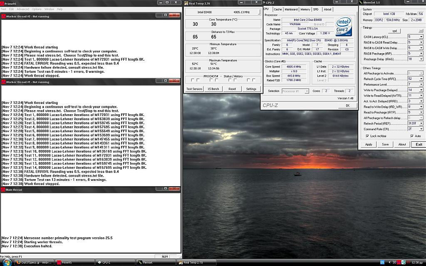Image resolution: width=426 pixels, height=266 pixels.
Task: Open Prime95 Options menu
Action: 37,9
